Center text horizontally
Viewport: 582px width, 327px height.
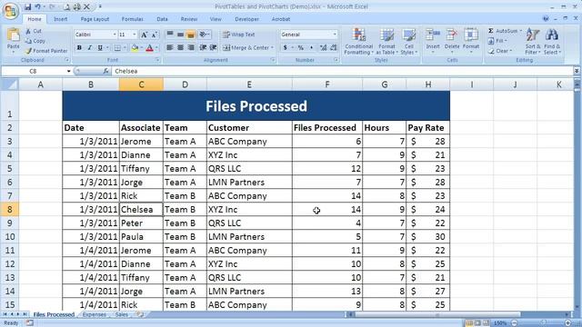coord(180,48)
